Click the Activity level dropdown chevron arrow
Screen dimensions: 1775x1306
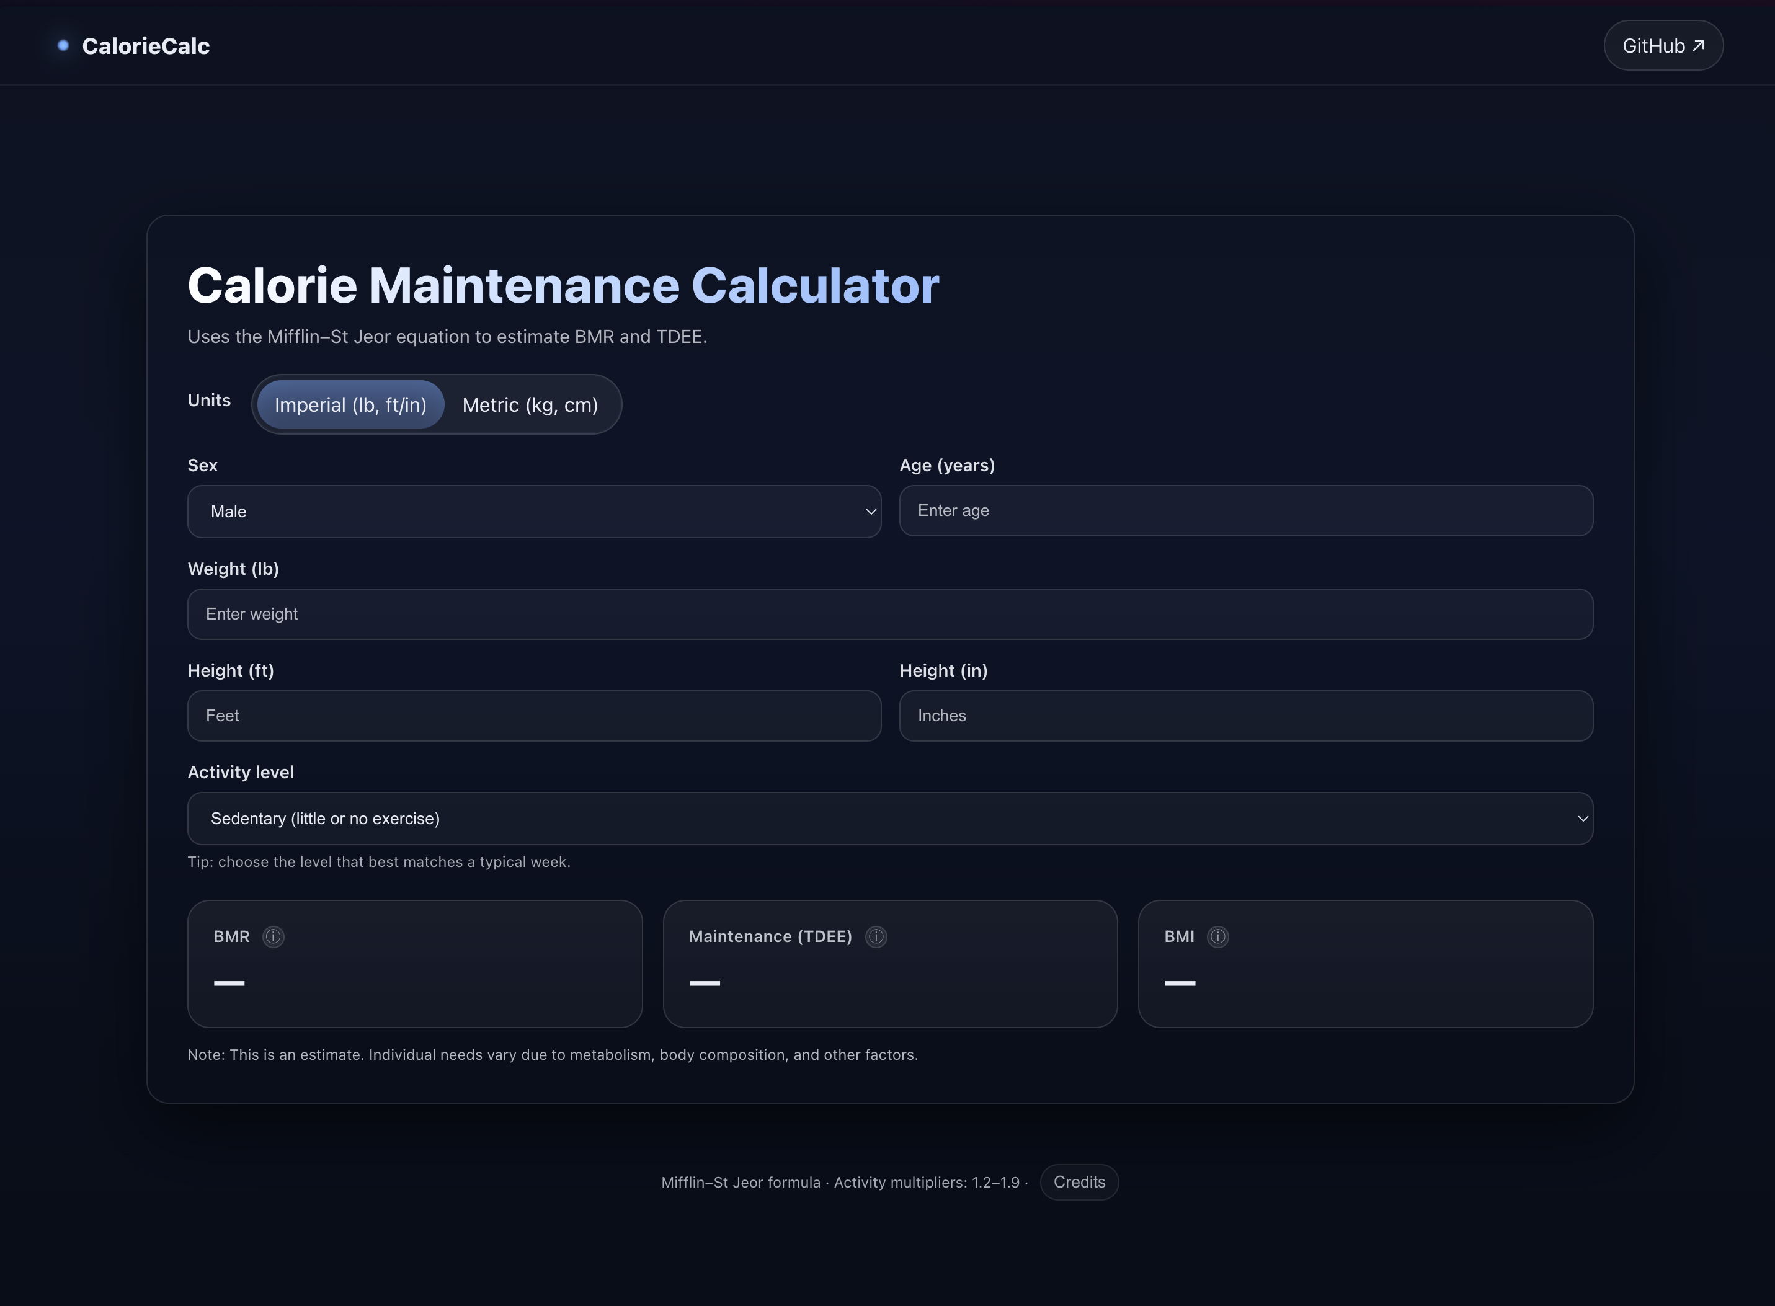[1582, 818]
